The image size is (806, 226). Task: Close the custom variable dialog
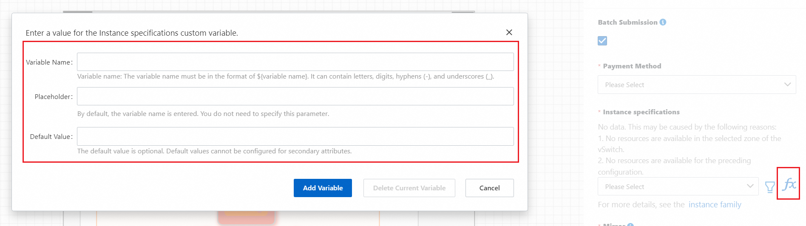[509, 32]
